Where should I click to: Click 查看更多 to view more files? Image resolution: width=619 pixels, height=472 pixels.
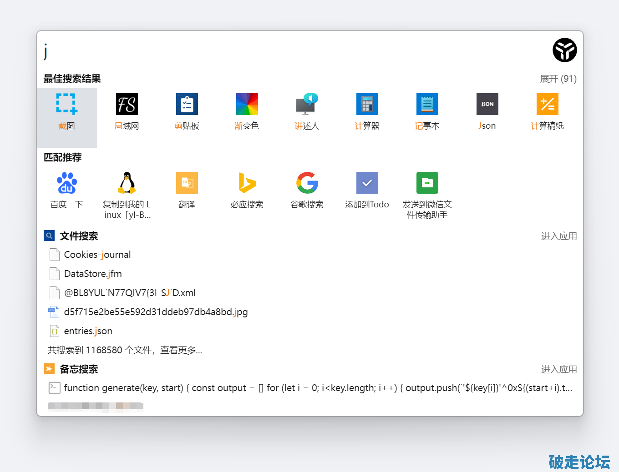coord(181,350)
